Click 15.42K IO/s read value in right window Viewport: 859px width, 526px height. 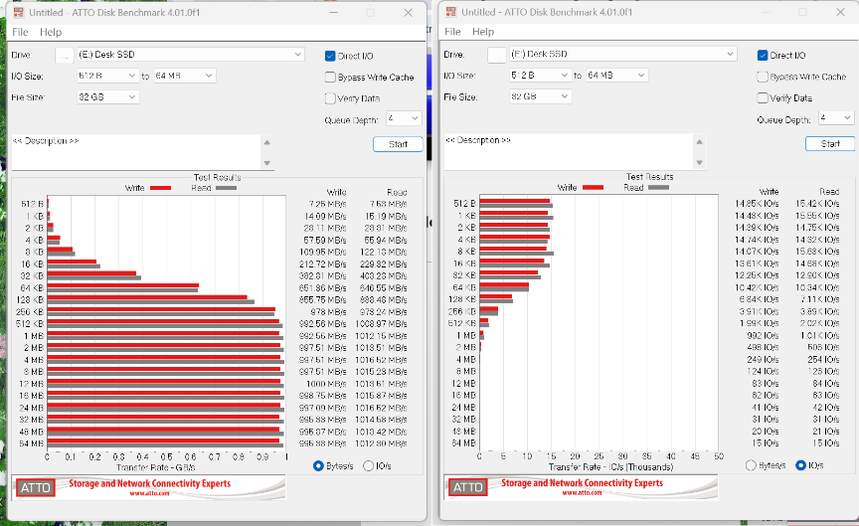[818, 204]
